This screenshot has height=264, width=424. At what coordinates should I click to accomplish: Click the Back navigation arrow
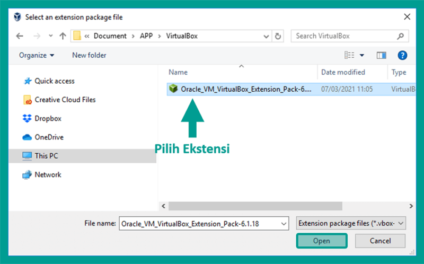point(20,36)
